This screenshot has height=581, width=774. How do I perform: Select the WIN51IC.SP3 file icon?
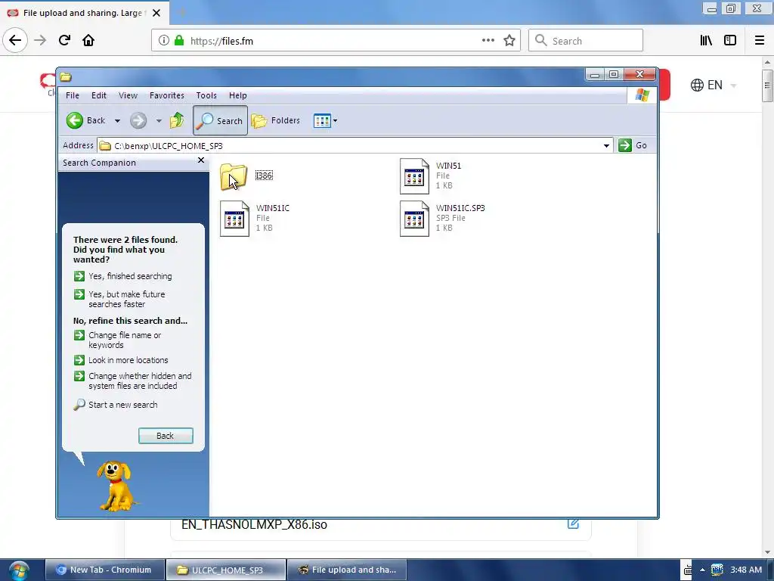(414, 219)
